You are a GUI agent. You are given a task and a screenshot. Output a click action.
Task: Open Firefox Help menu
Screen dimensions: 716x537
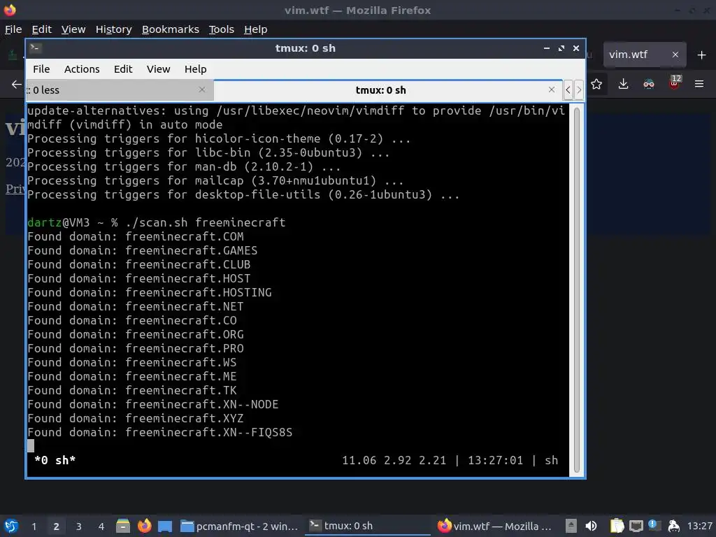256,29
